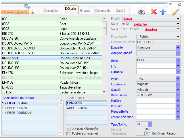
Task: Click the printer icon
Action: [142, 11]
